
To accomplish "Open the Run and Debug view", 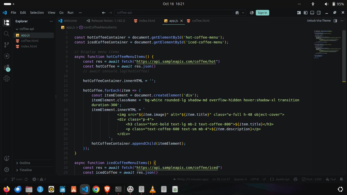I will point(7,56).
